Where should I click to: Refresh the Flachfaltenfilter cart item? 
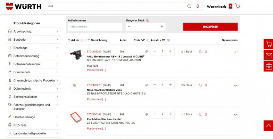(200, 114)
